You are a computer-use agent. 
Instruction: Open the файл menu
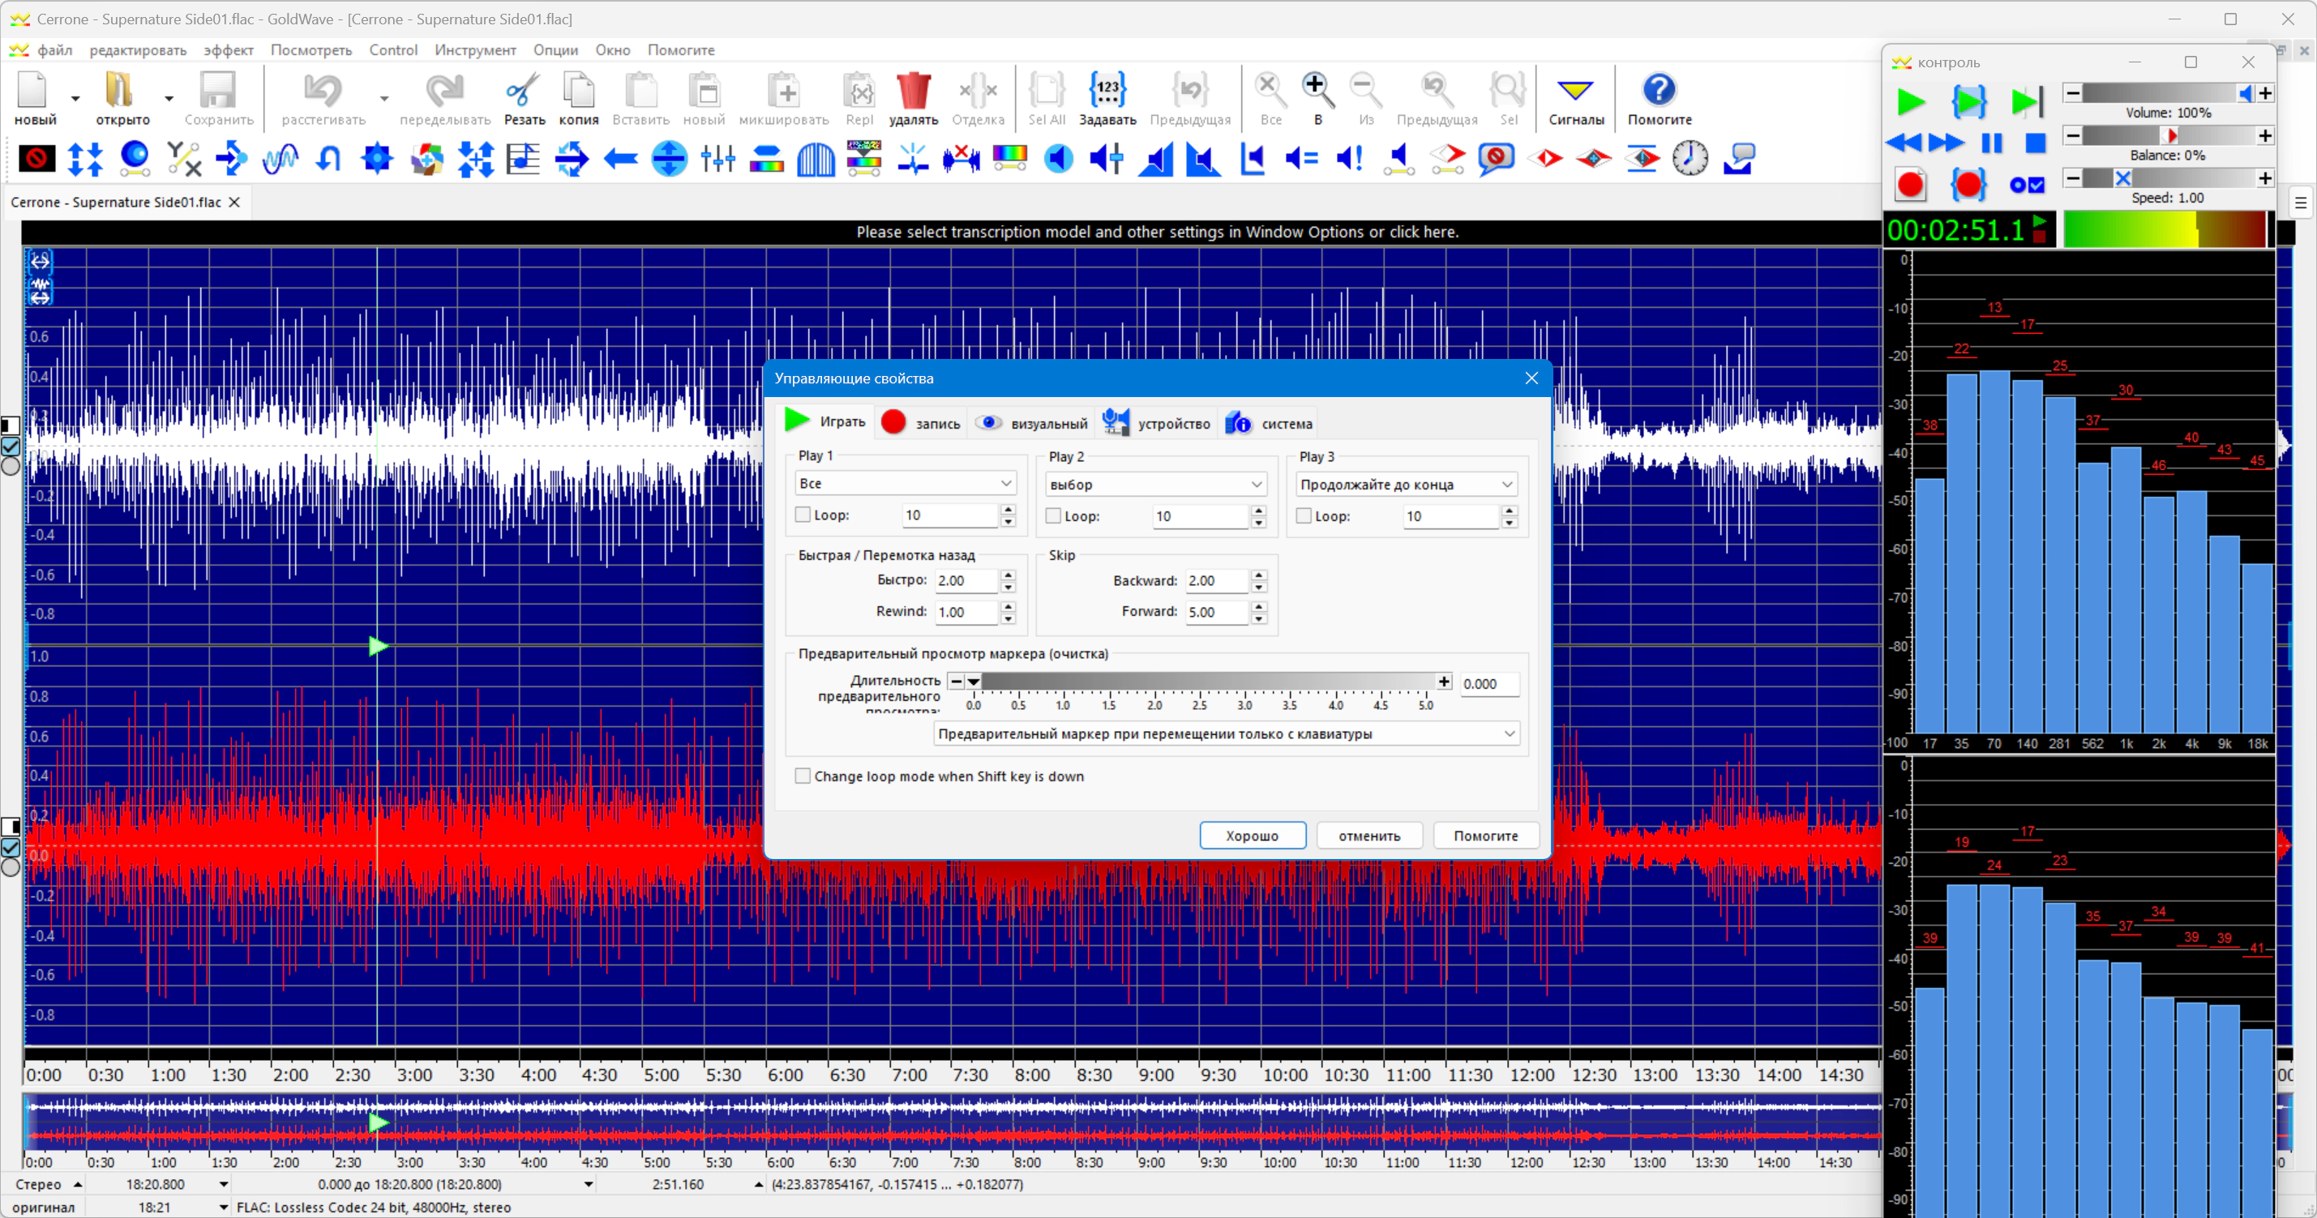coord(55,50)
